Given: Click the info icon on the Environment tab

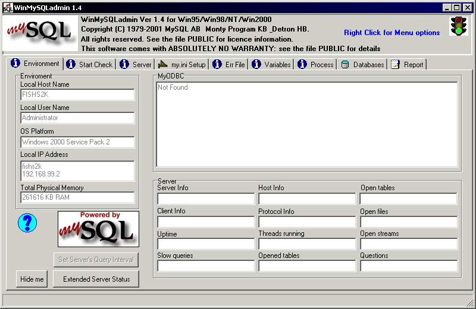Looking at the screenshot, I should click(x=15, y=63).
